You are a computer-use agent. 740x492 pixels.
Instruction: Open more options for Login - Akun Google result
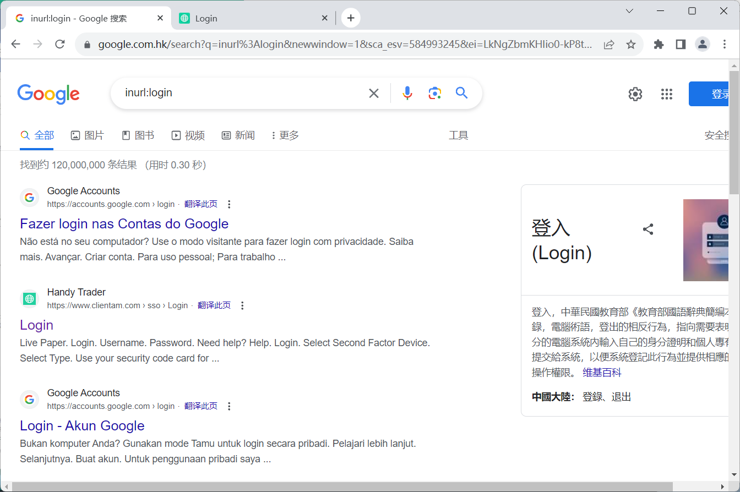230,407
